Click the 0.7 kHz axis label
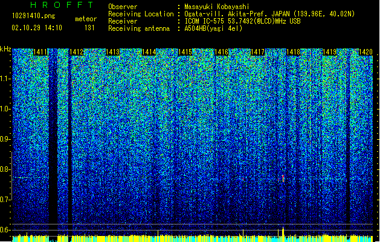This screenshot has height=242, width=380. (x=5, y=200)
